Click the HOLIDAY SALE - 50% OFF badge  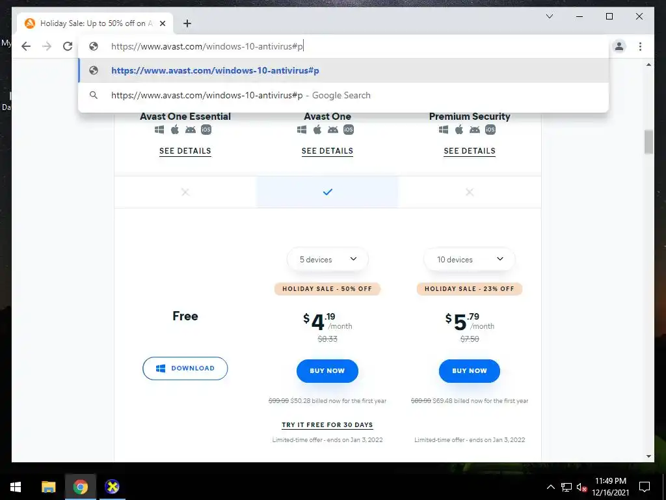(328, 288)
